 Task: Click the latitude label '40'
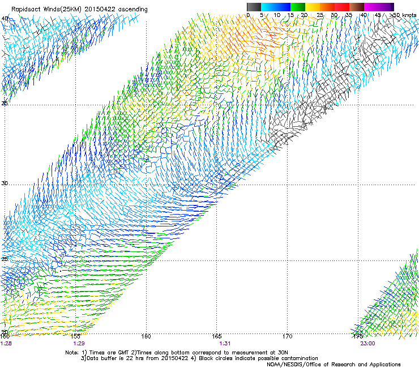point(5,18)
